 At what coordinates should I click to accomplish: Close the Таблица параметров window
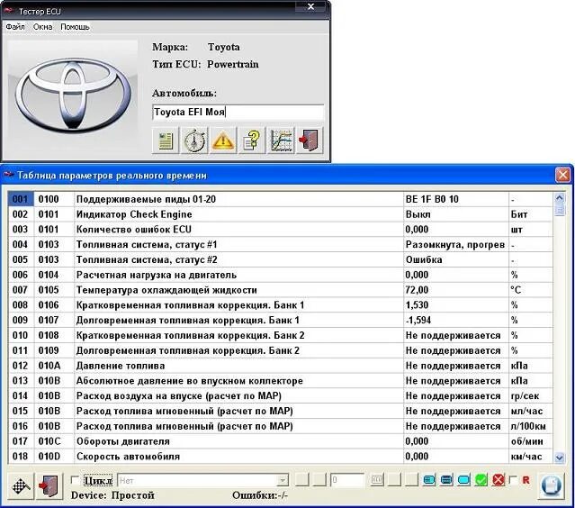point(562,175)
